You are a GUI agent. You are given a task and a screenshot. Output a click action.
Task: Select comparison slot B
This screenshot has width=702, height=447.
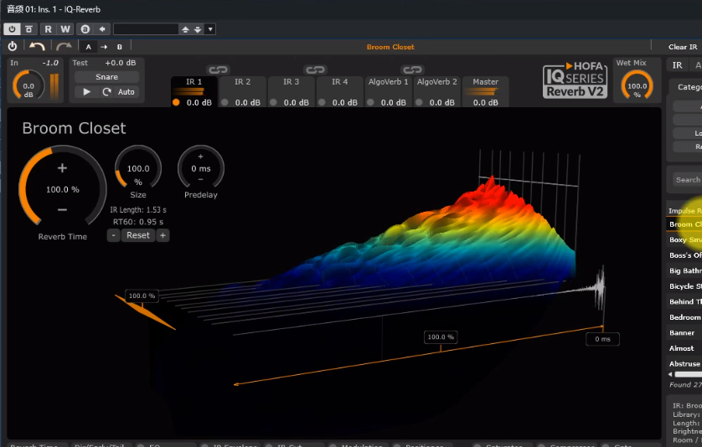coord(120,47)
